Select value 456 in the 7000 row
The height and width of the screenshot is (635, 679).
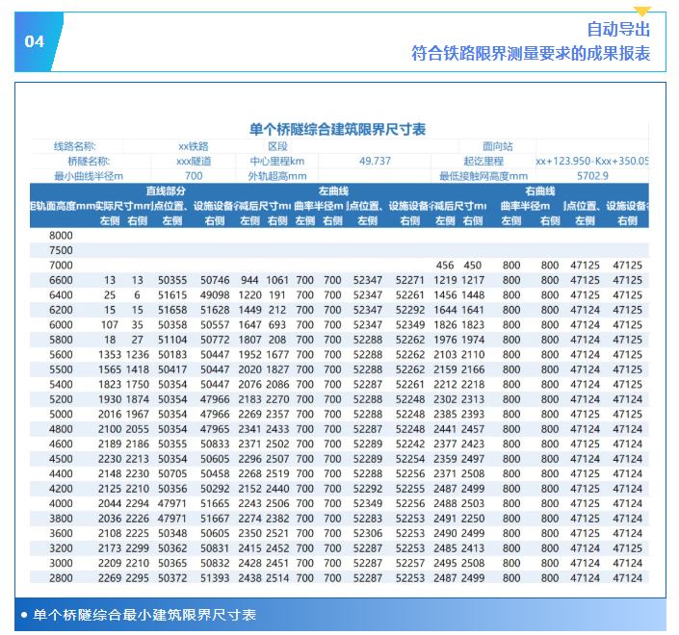point(445,266)
